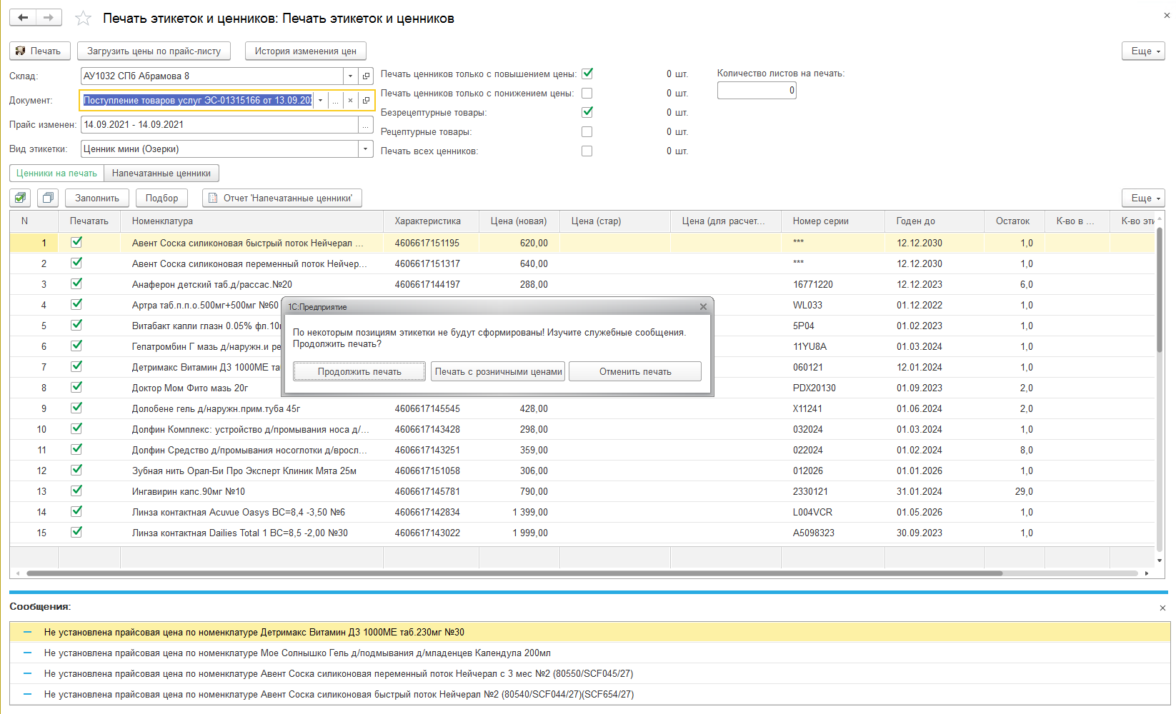1176x714 pixels.
Task: Click the uncheck all rows icon
Action: 48,198
